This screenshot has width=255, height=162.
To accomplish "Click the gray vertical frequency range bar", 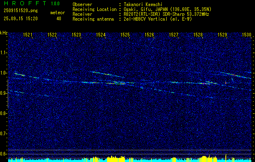I will pyautogui.click(x=8, y=94).
